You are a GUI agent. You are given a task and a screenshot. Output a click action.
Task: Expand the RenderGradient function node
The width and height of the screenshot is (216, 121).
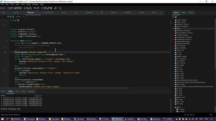click(173, 87)
